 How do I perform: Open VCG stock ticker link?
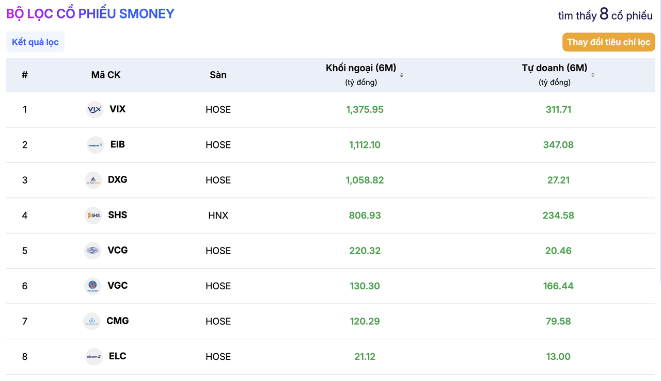(118, 251)
